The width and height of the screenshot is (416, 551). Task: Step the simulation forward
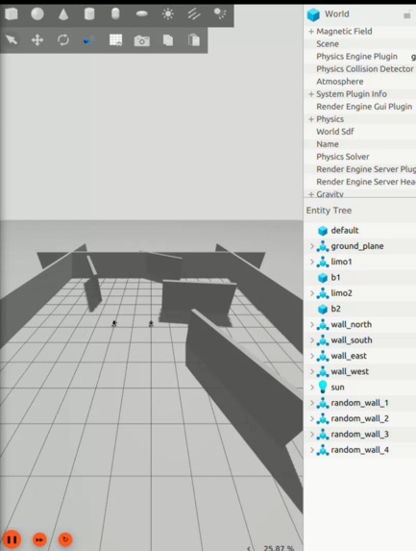point(39,539)
